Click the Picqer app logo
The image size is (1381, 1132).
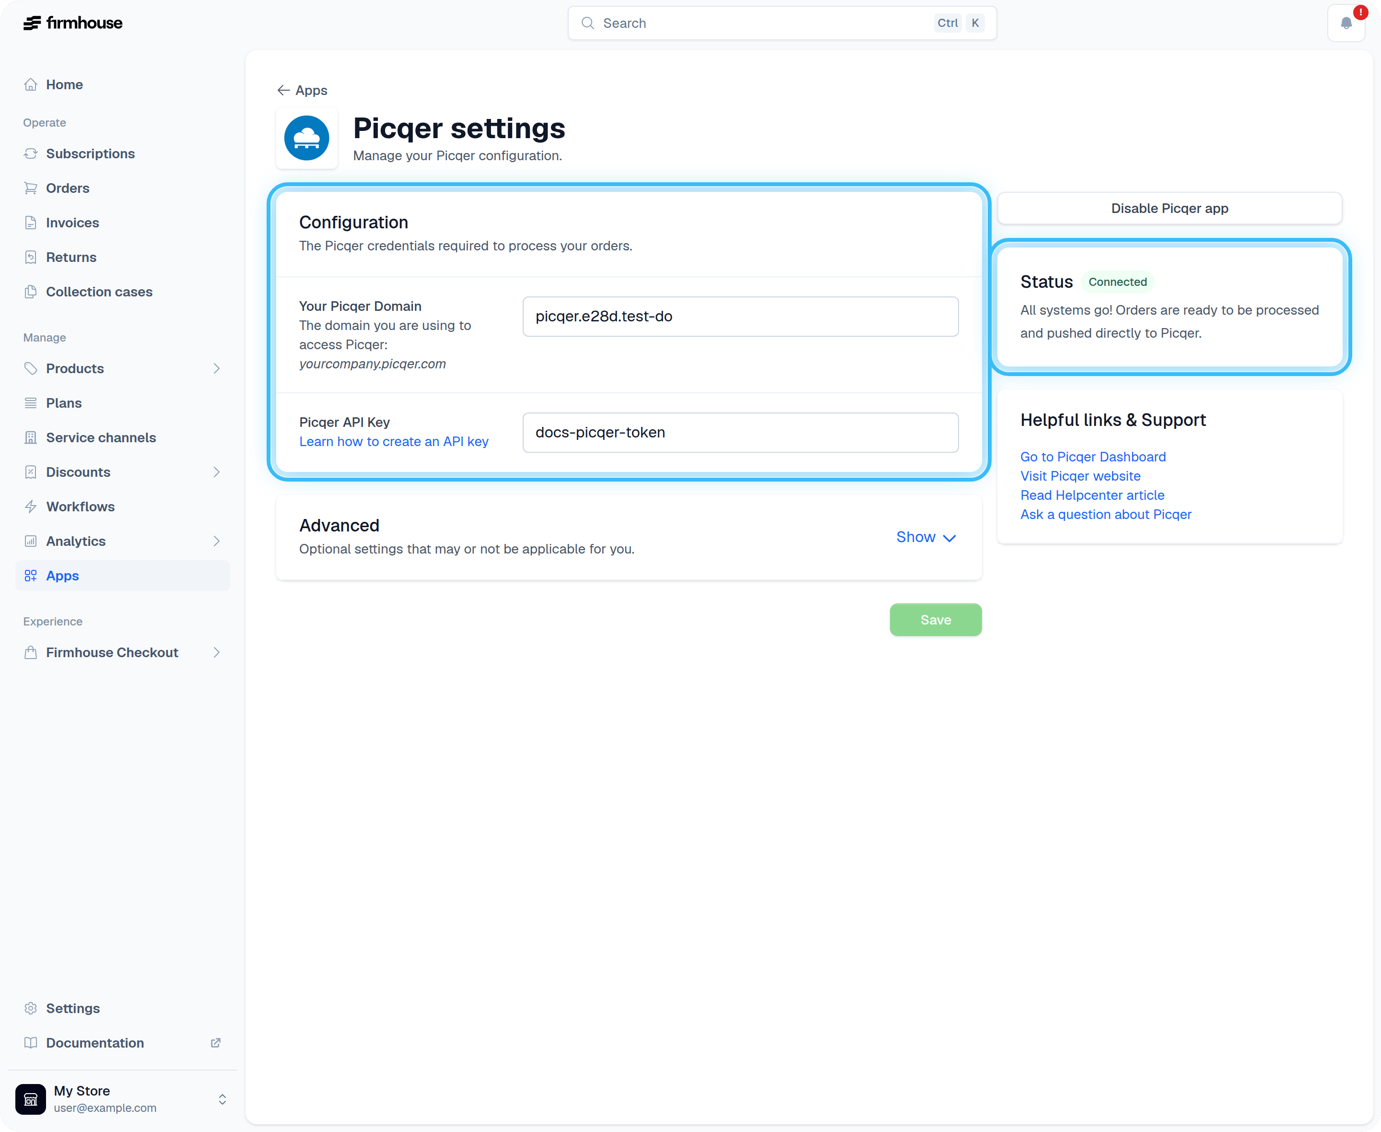[307, 138]
